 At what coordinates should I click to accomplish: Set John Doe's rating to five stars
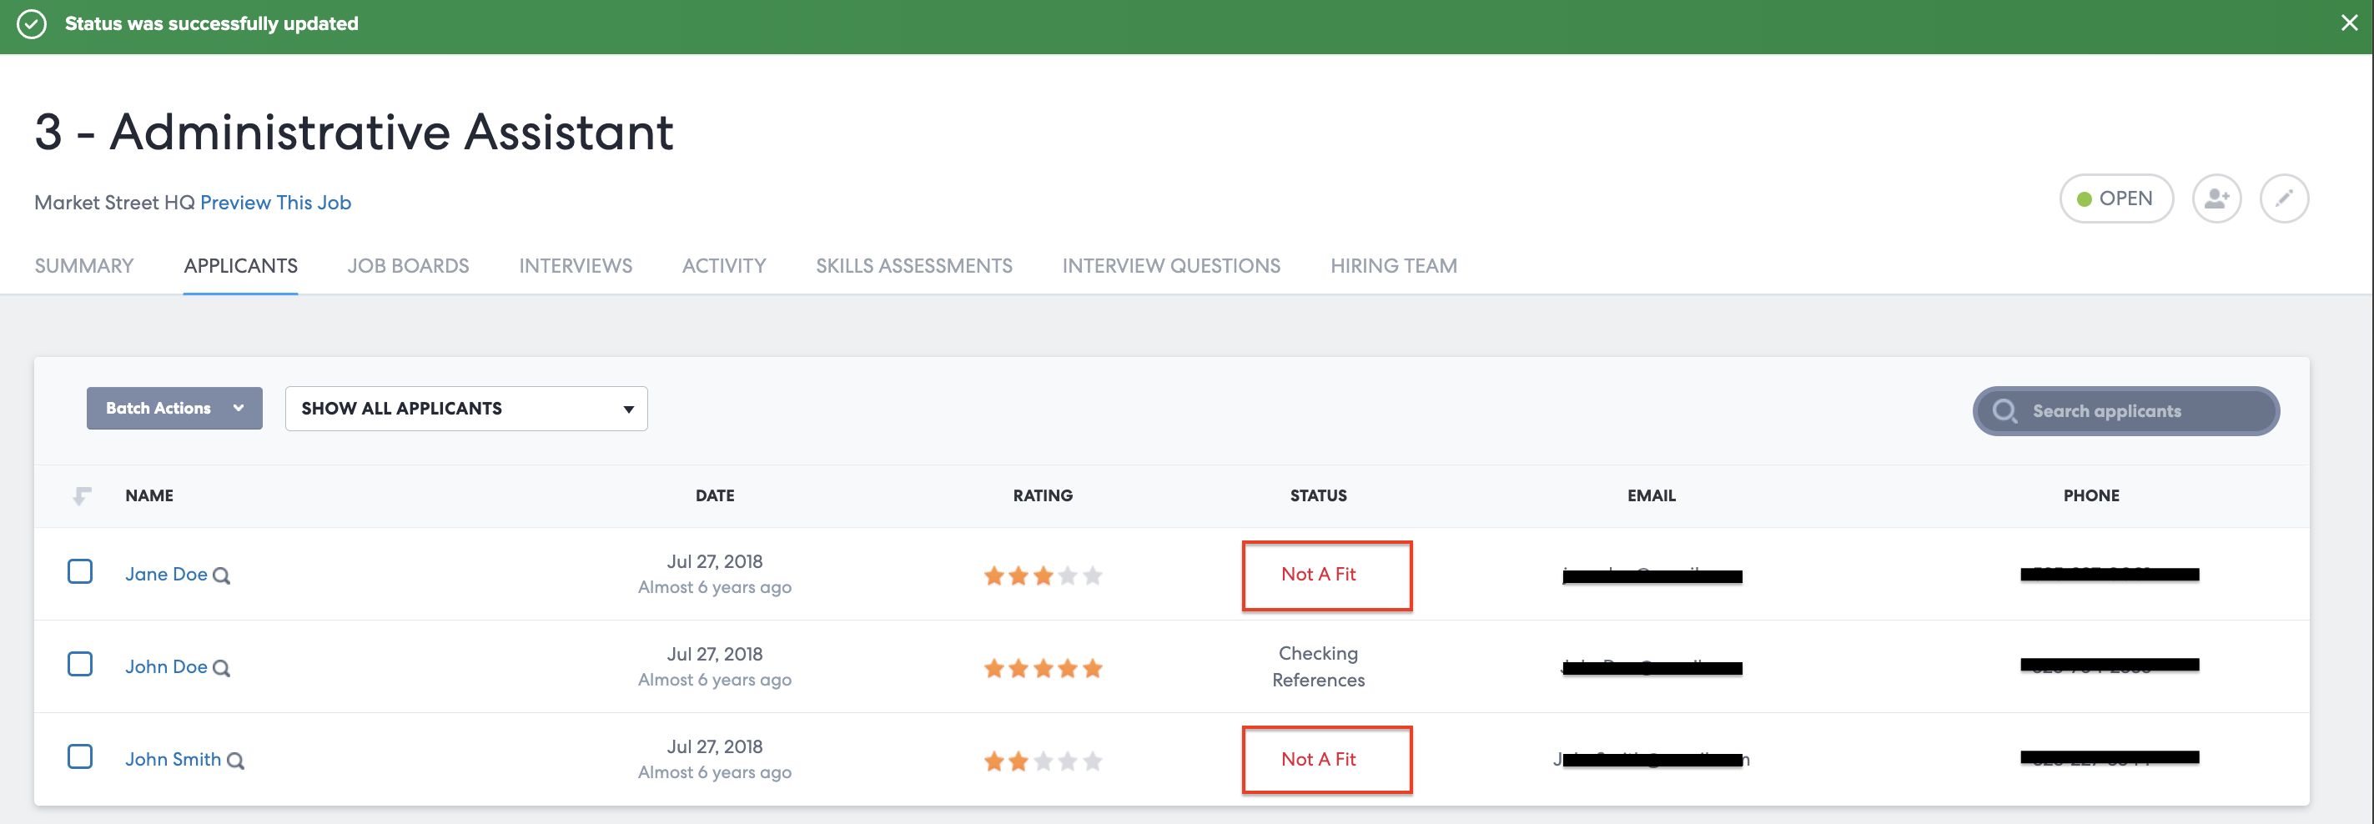[1092, 668]
